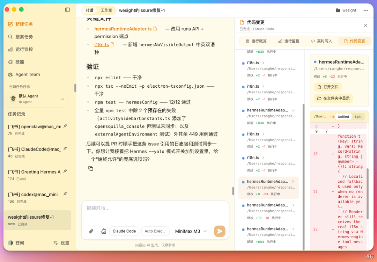Viewport: 377px width, 262px height.
Task: Send the message with arrow button
Action: tap(220, 231)
